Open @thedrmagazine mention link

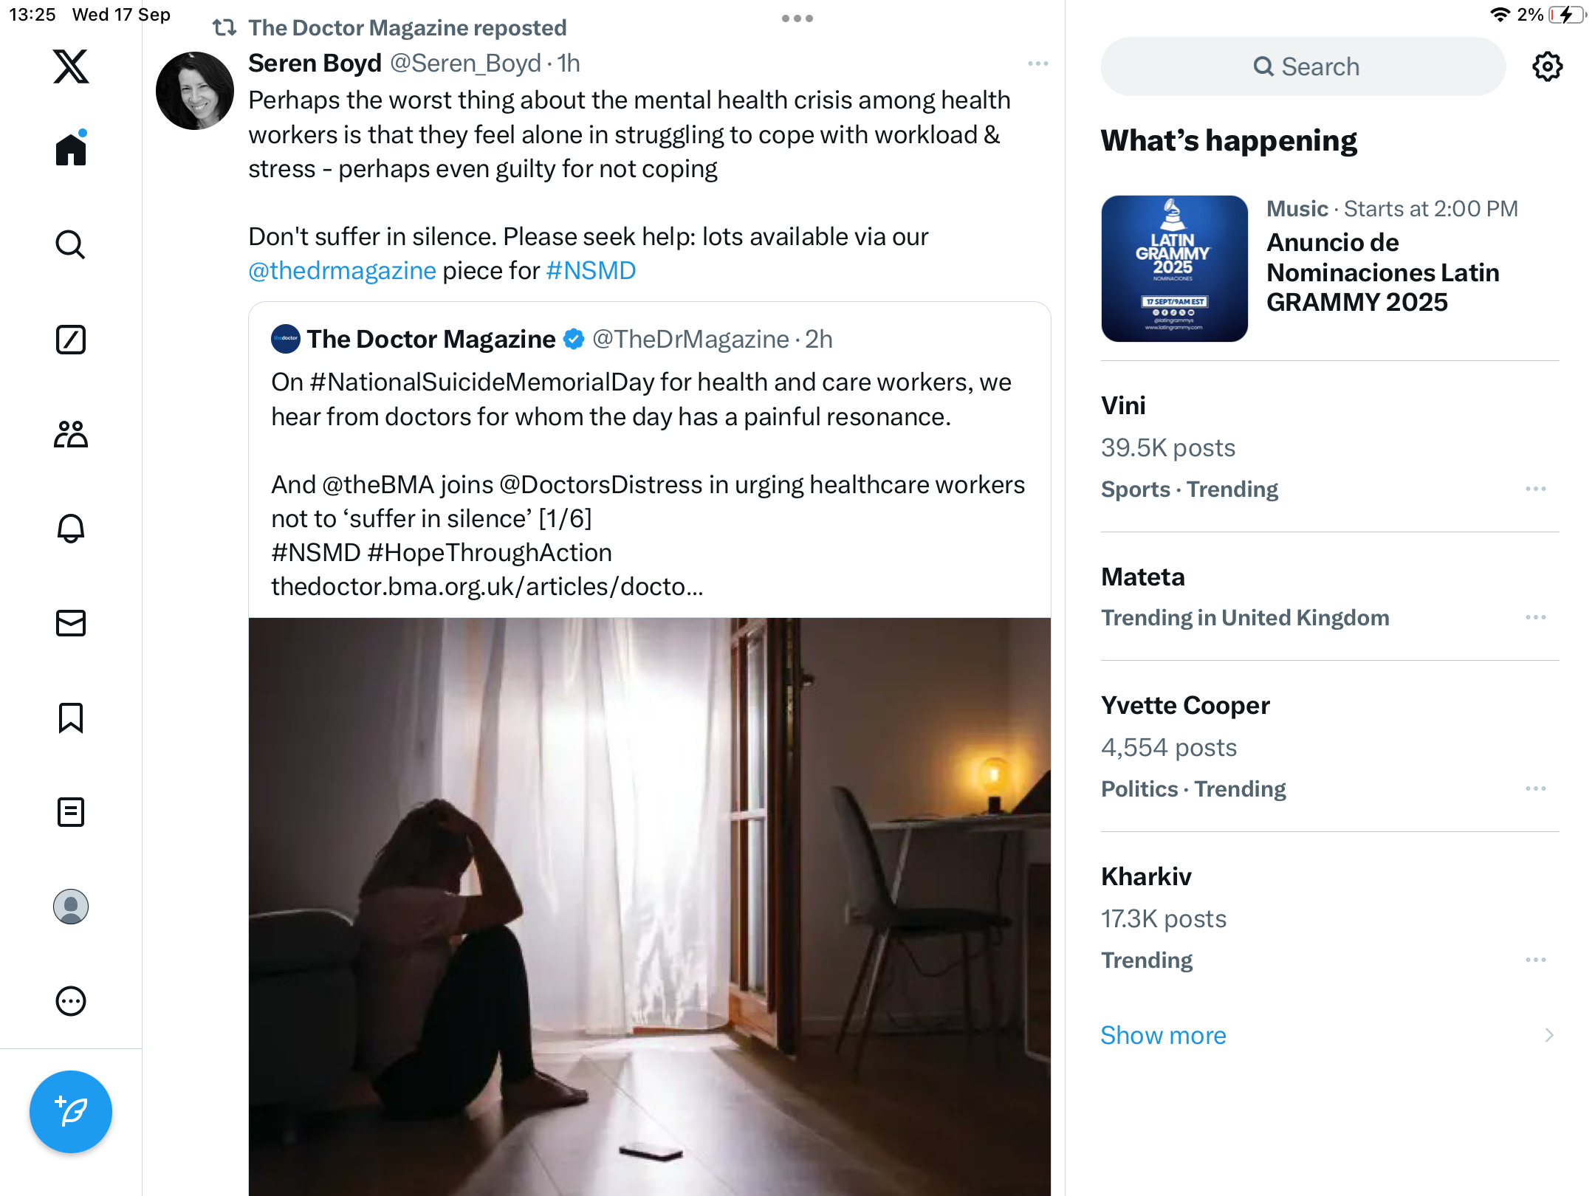click(x=342, y=271)
